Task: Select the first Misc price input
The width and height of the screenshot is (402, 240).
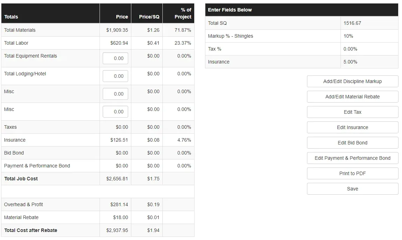Action: [x=115, y=94]
